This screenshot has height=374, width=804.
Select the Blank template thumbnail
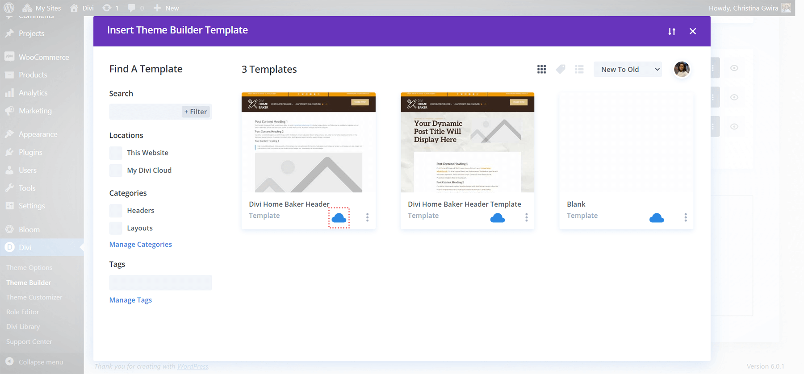coord(626,142)
